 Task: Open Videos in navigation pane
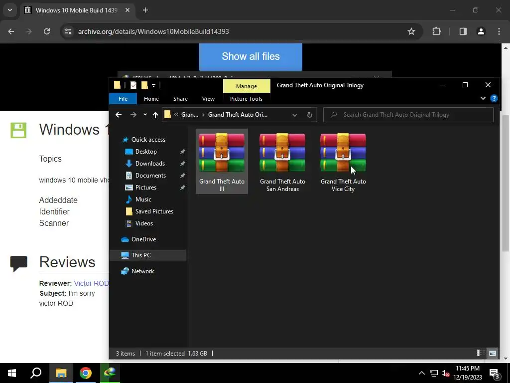tap(144, 223)
